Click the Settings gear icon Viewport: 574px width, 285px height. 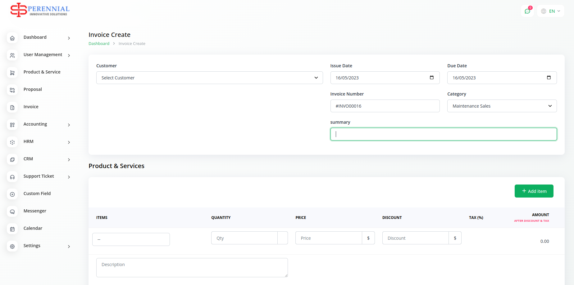[12, 247]
